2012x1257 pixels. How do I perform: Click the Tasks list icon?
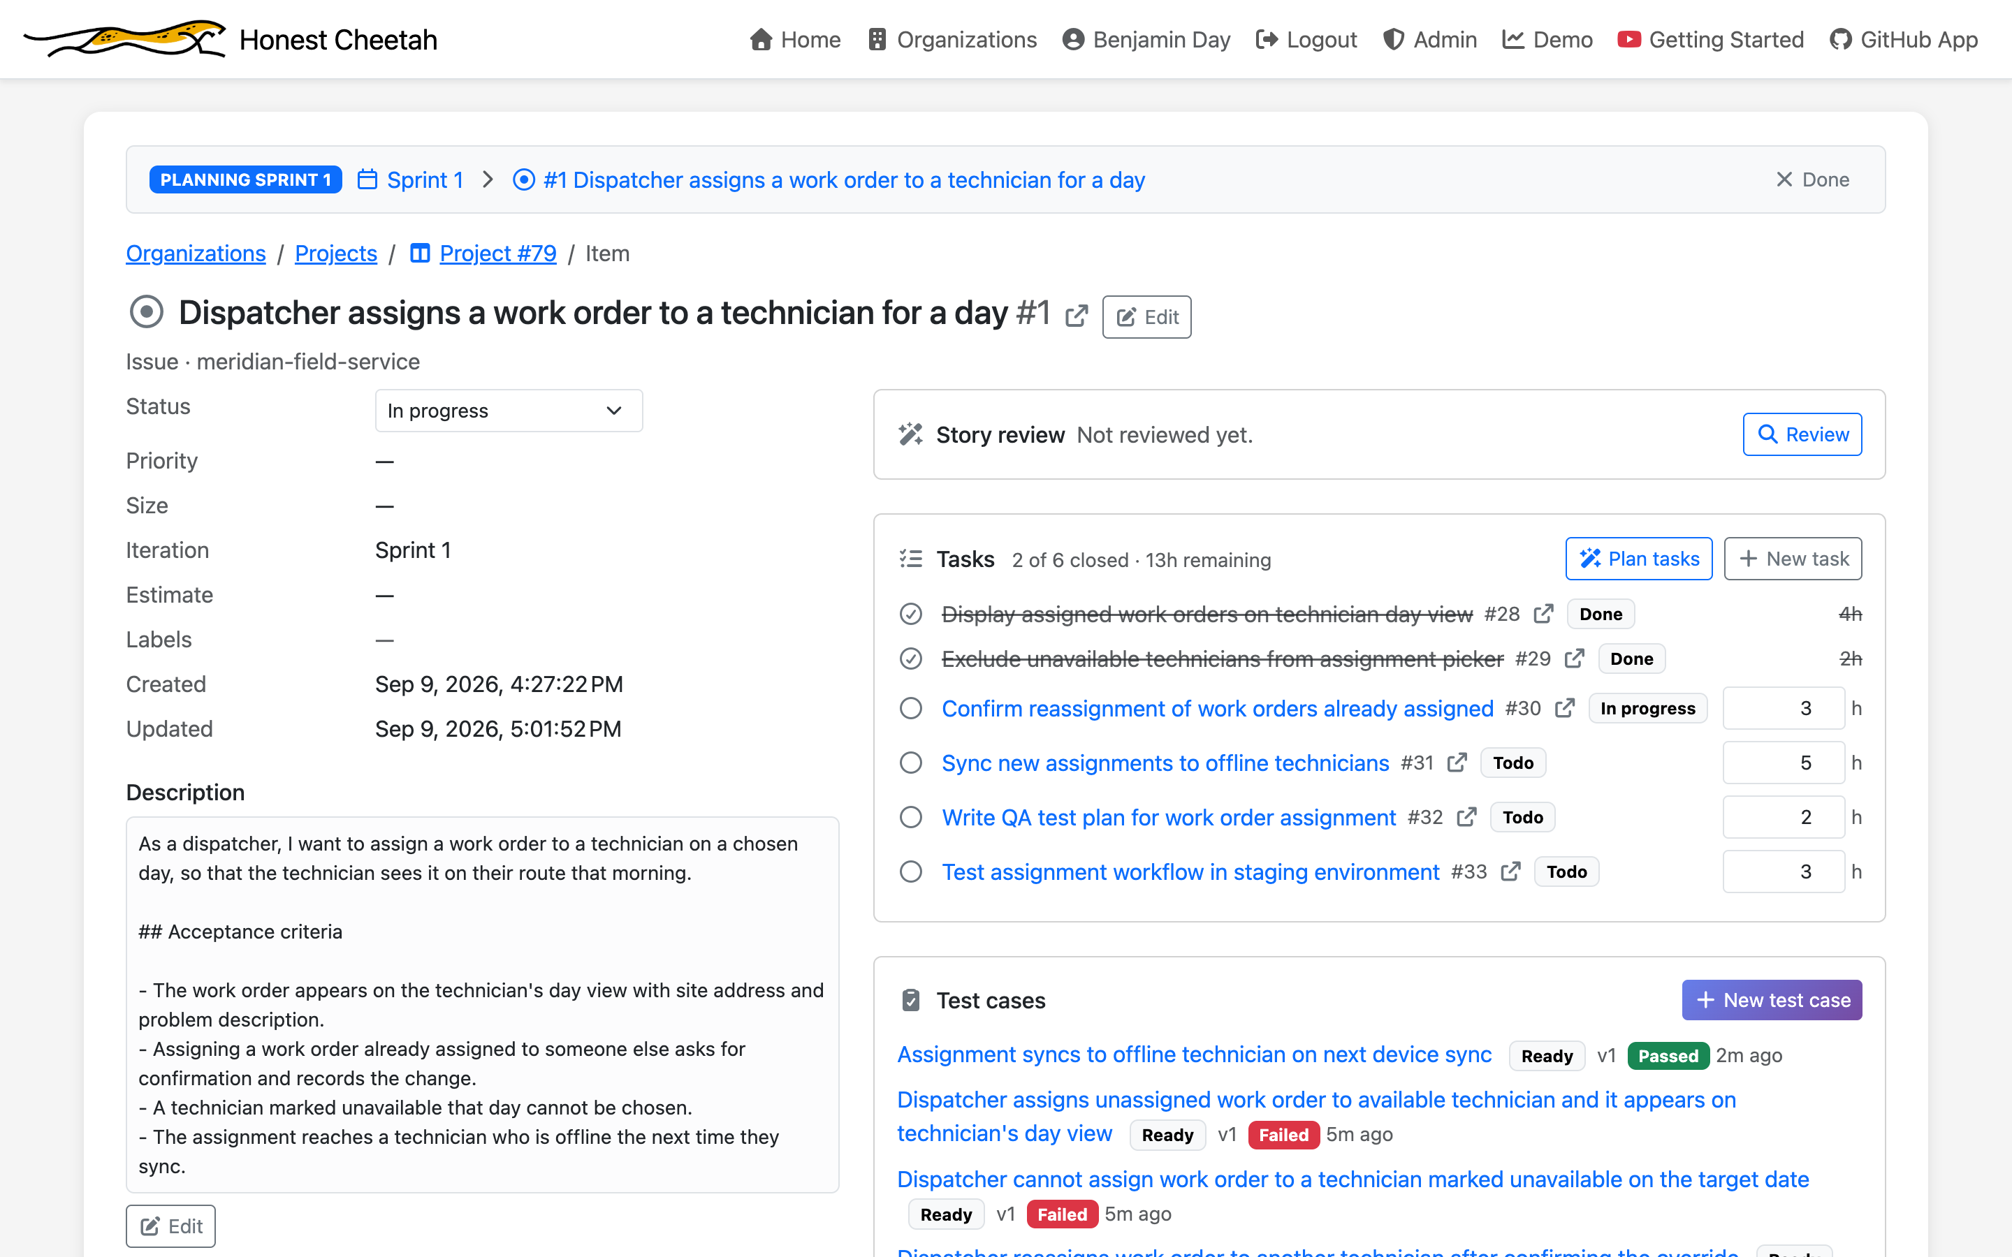pos(911,559)
